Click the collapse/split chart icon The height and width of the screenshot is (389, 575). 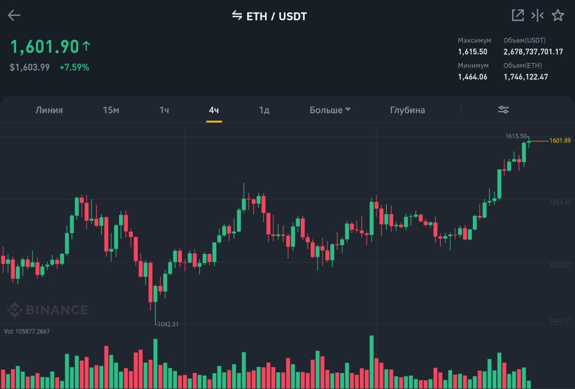tap(537, 15)
